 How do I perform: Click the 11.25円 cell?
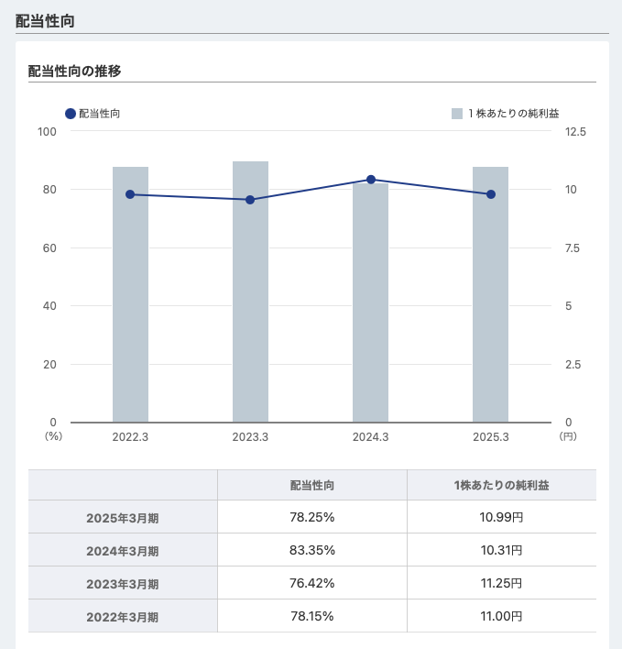pyautogui.click(x=502, y=583)
